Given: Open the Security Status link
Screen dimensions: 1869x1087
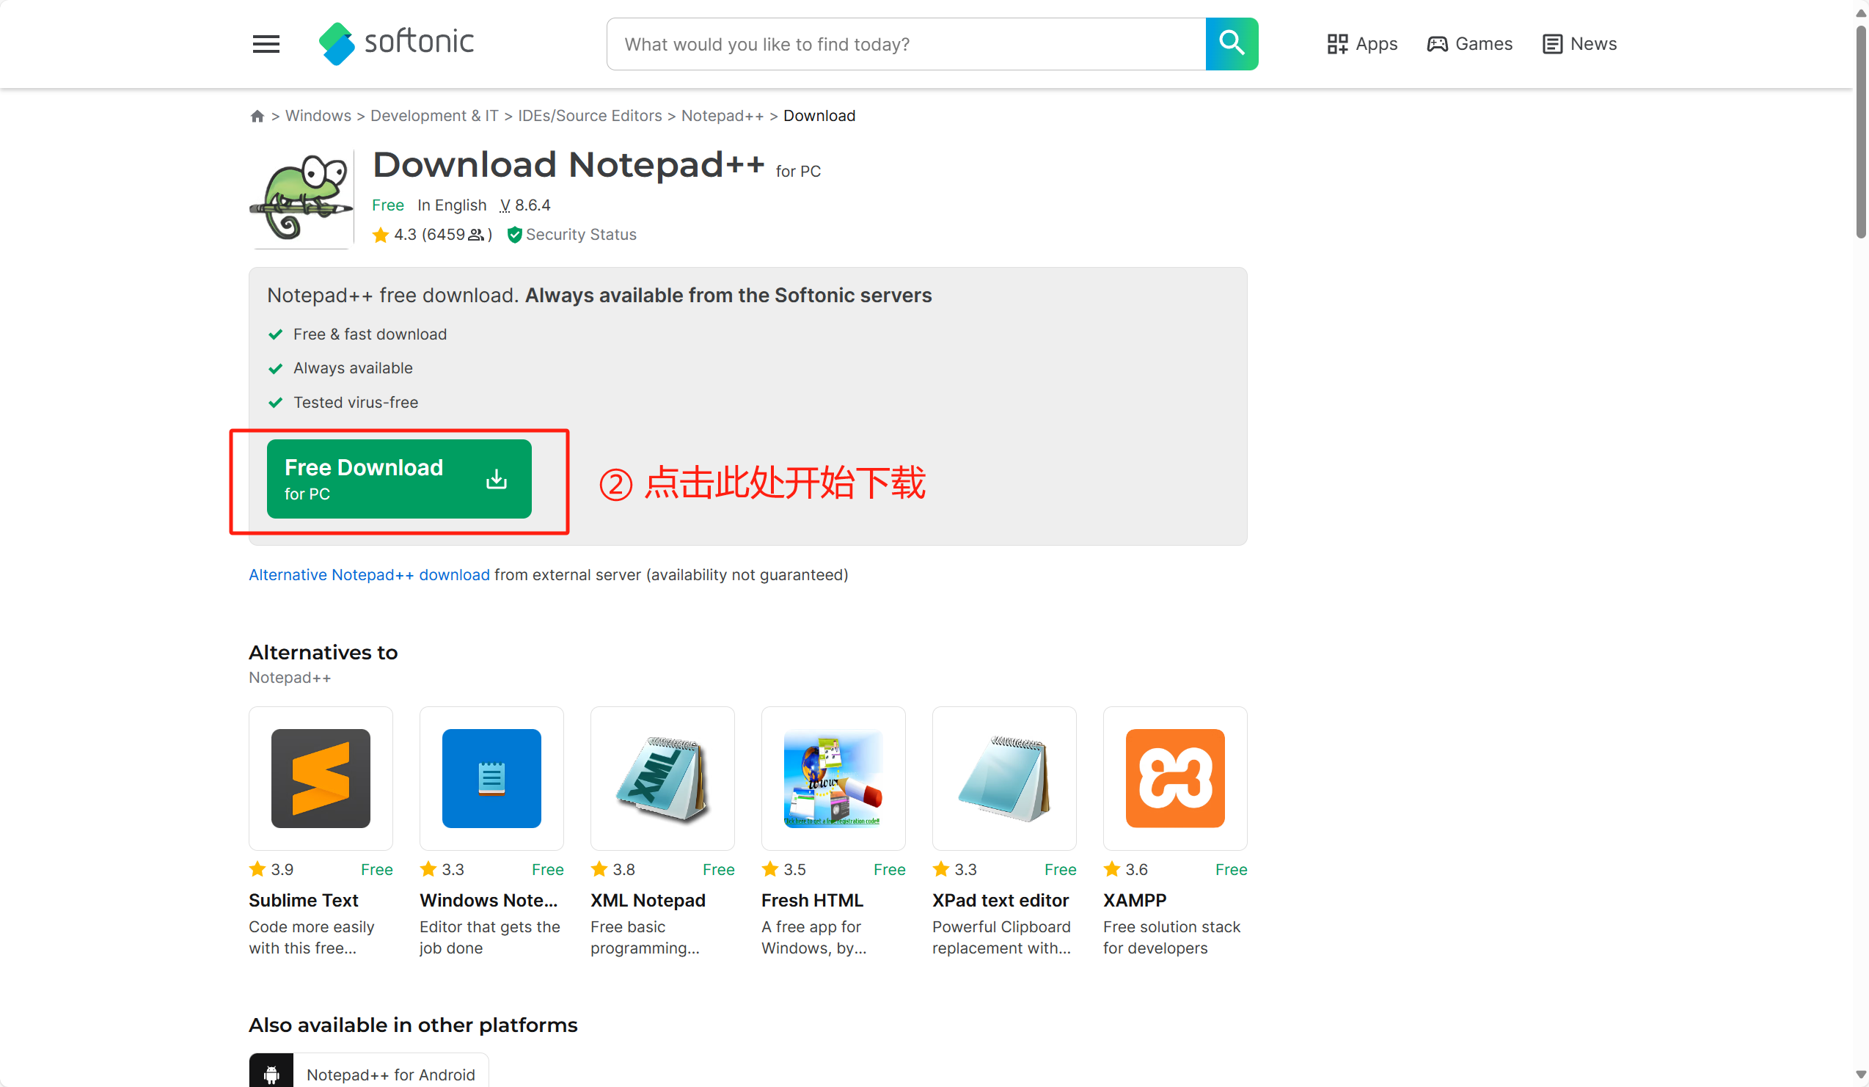Looking at the screenshot, I should pos(572,234).
